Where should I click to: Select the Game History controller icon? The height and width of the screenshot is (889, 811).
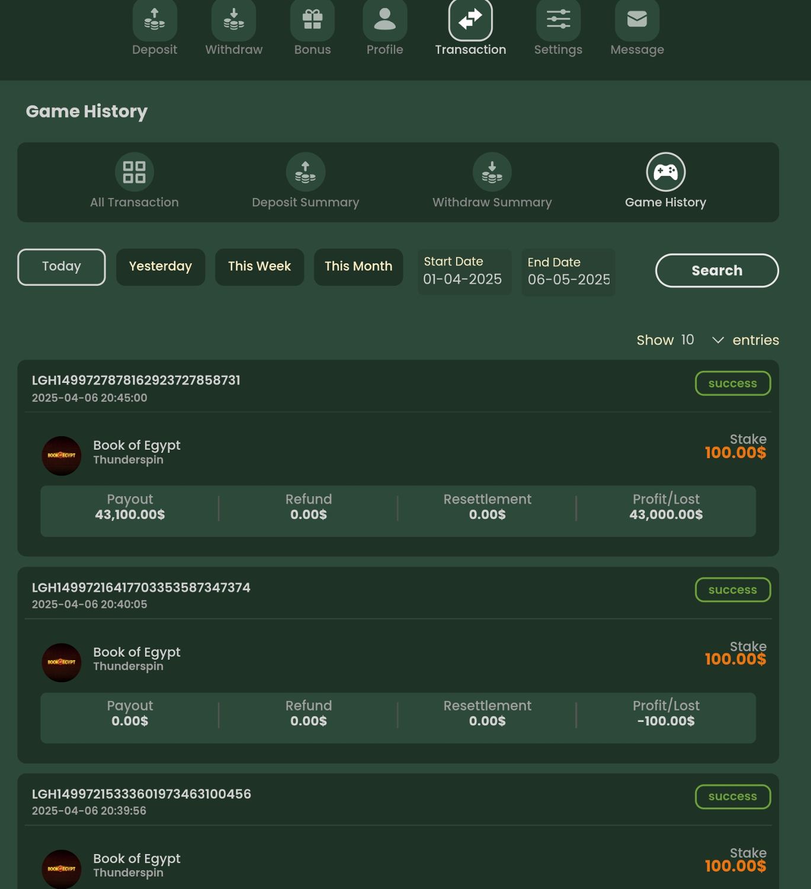665,172
